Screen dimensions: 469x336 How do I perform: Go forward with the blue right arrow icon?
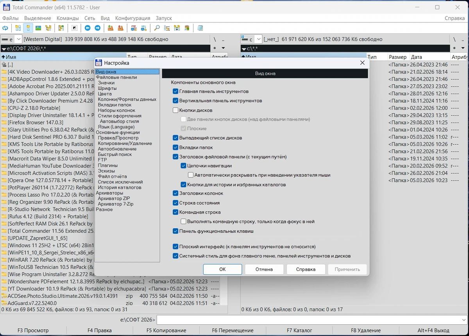pos(98,28)
